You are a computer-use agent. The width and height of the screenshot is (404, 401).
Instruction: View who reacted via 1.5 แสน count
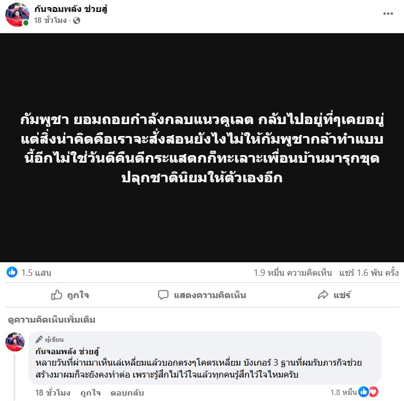36,273
